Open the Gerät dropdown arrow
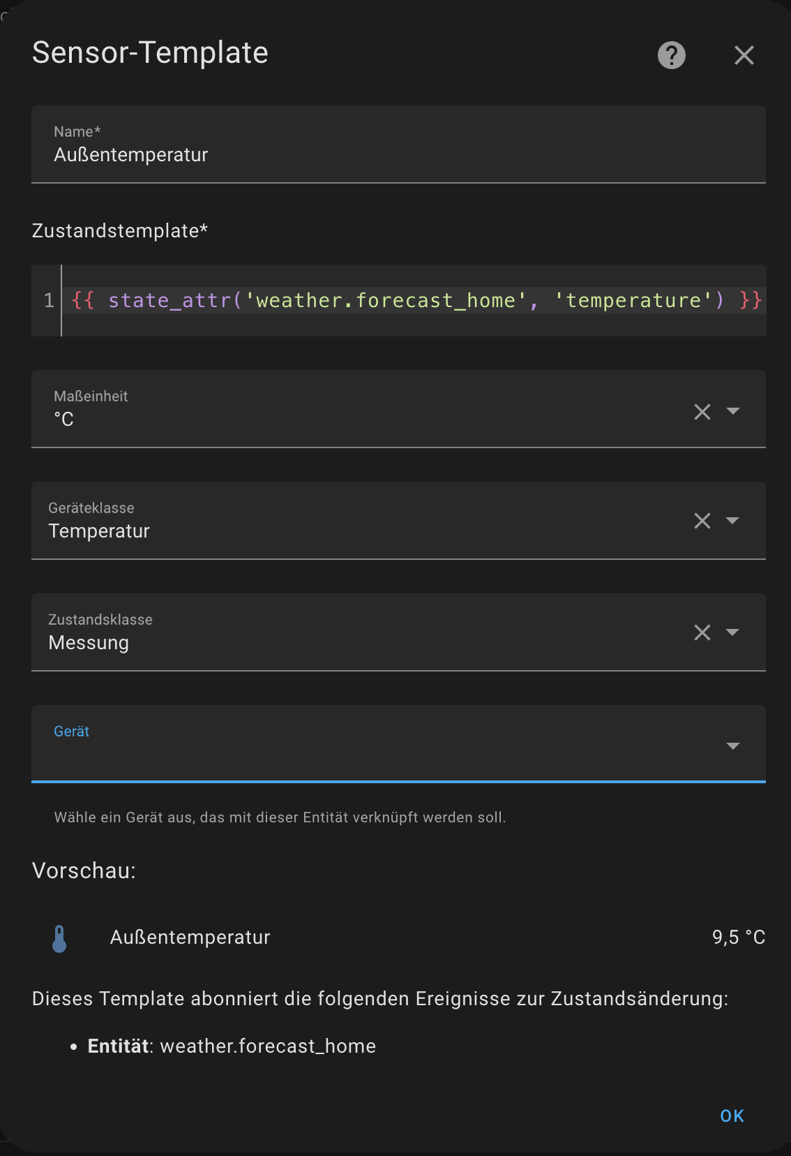The image size is (791, 1156). click(733, 746)
